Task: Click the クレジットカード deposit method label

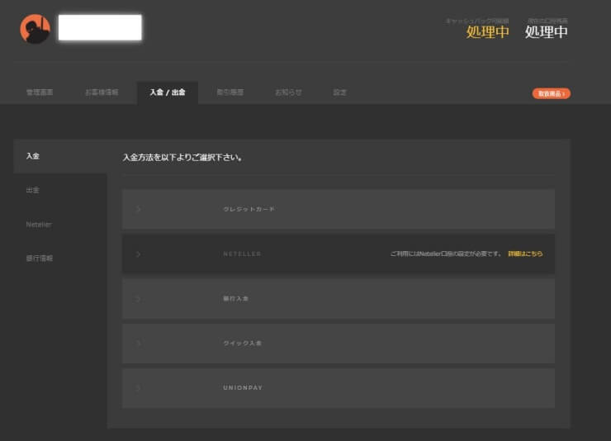Action: coord(249,209)
